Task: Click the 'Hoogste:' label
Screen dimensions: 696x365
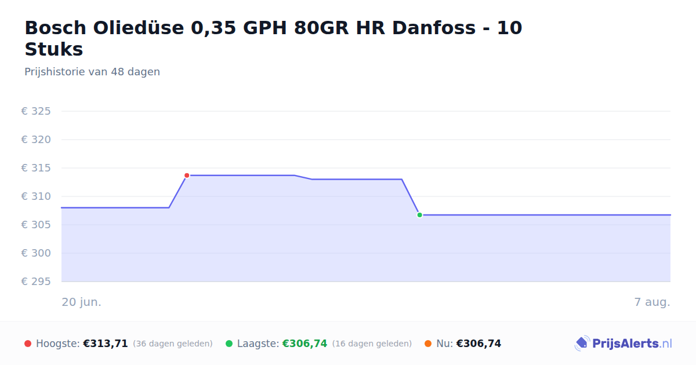Action: (58, 344)
